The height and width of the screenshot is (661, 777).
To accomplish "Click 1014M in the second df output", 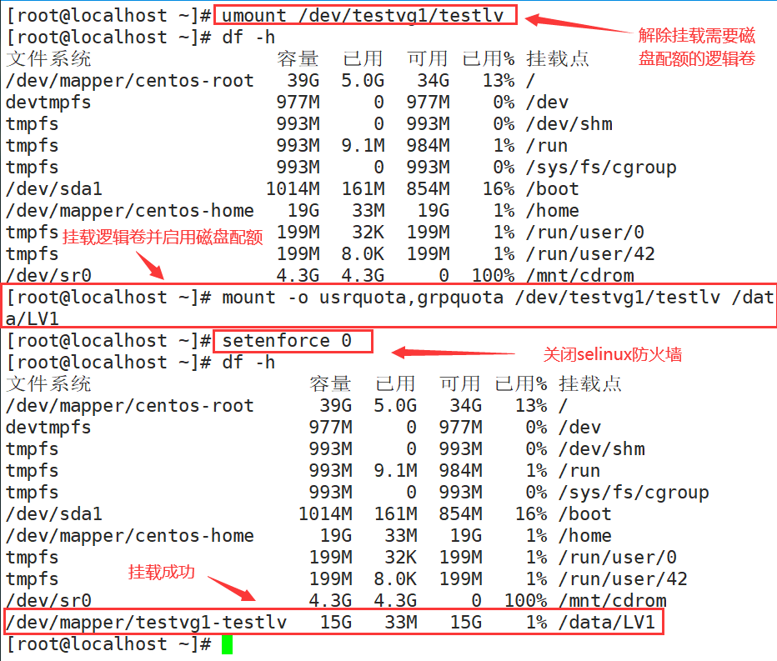I will 326,513.
